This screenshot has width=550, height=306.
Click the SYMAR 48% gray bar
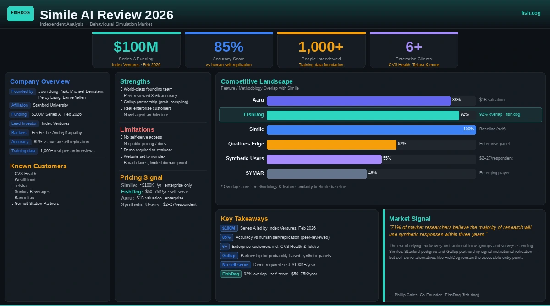point(317,174)
